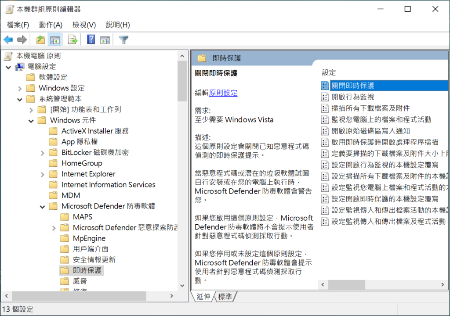The image size is (450, 316).
Task: Click the export list toolbar icon
Action: 73,39
